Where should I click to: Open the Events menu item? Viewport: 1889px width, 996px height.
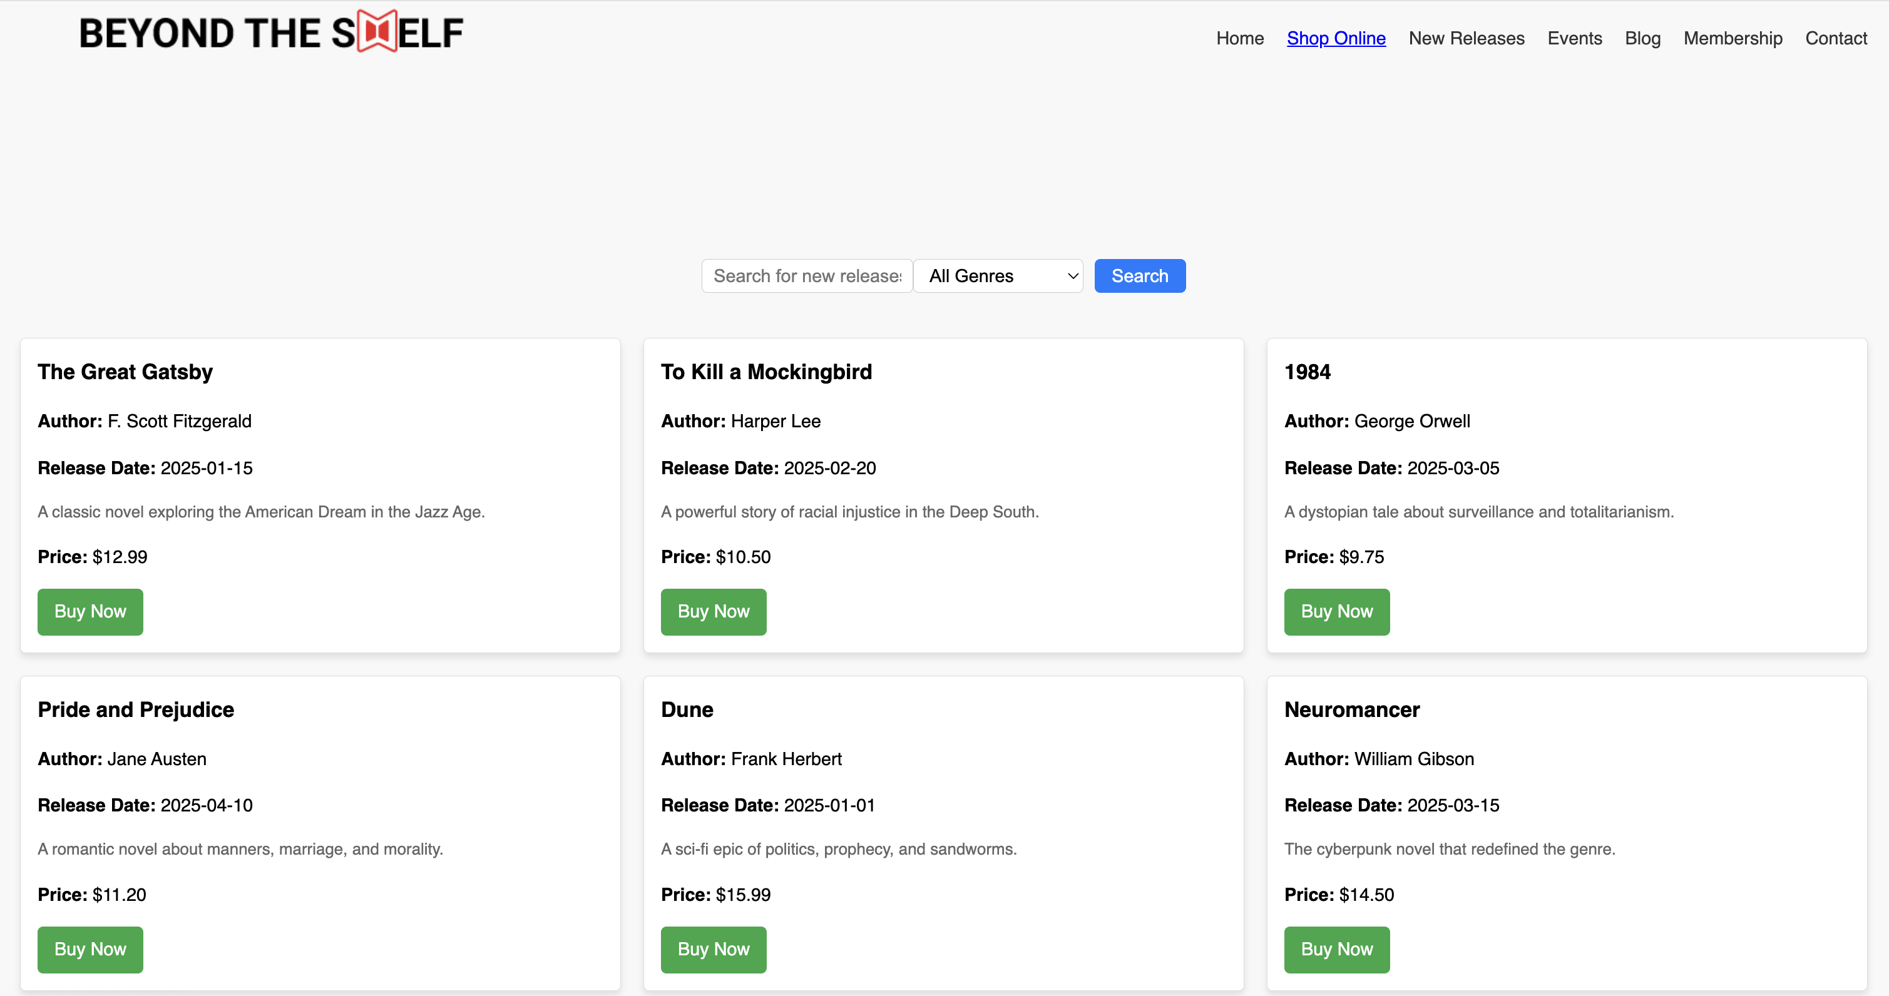coord(1574,38)
